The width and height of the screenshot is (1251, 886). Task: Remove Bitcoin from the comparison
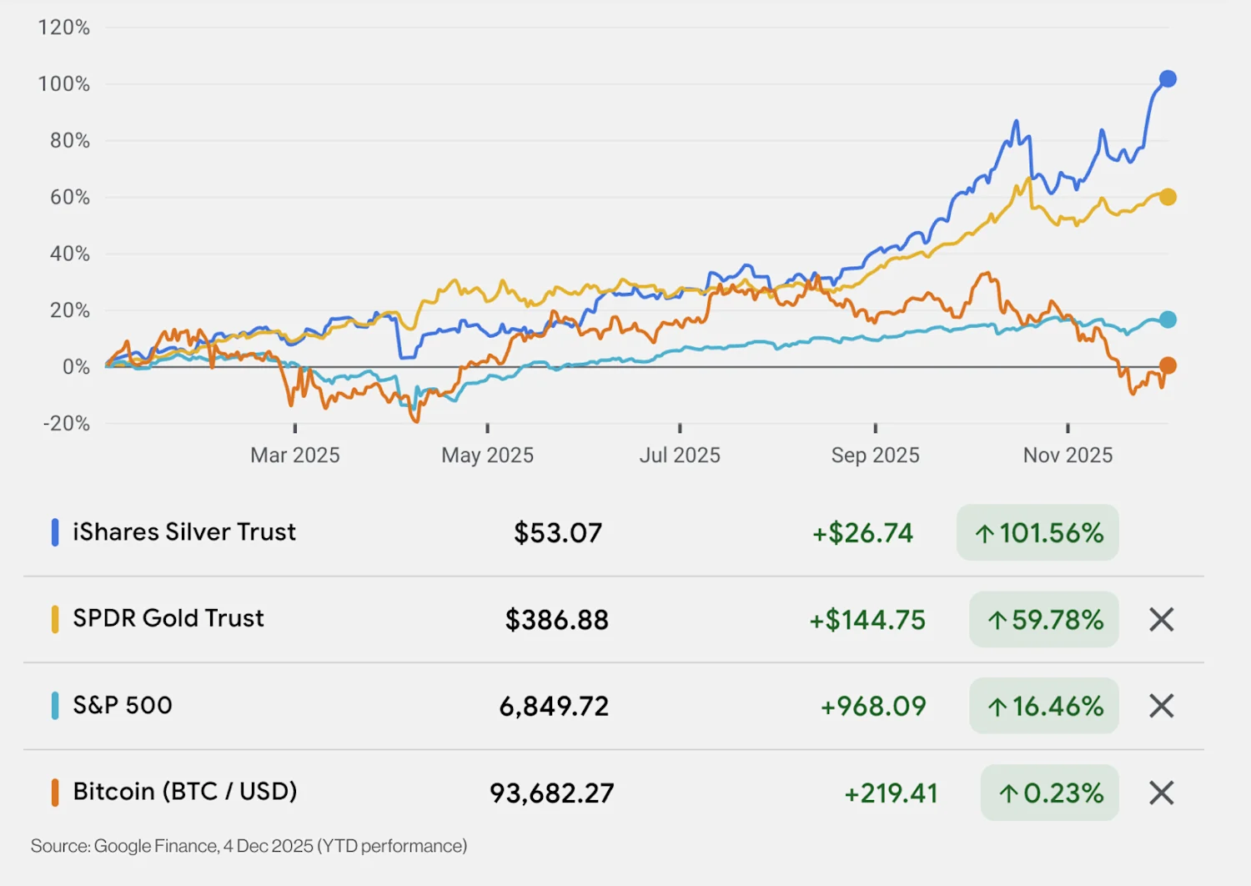[x=1160, y=793]
